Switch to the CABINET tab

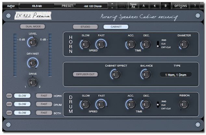coord(116,27)
